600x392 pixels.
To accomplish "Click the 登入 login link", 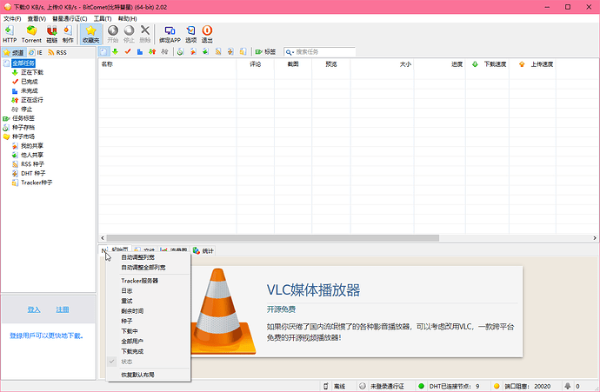I will coord(34,309).
